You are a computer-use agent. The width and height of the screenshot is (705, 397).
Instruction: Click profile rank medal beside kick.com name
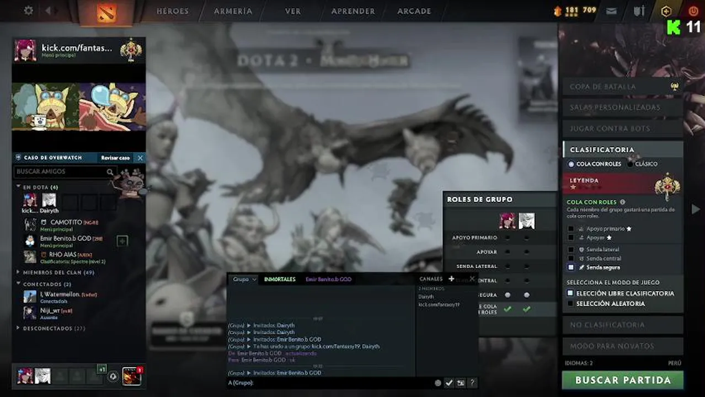click(131, 50)
